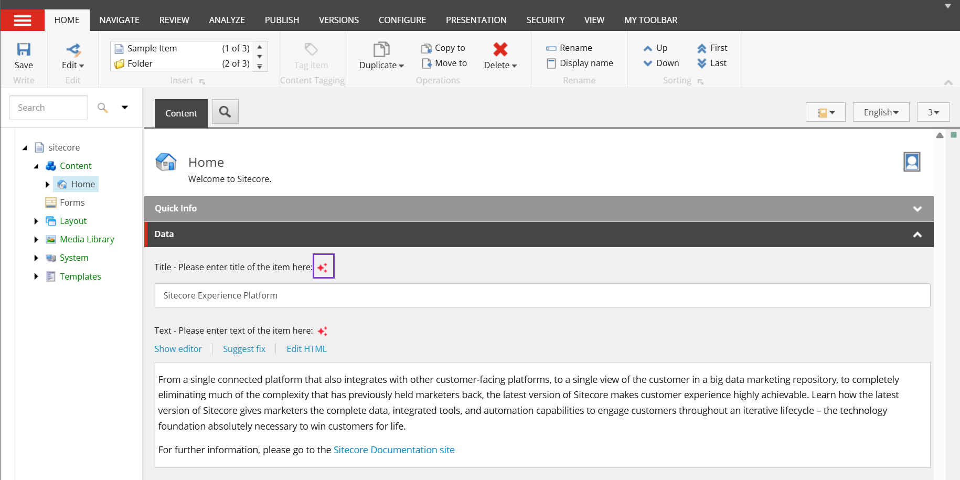Click the green indicator at top right

tap(954, 135)
